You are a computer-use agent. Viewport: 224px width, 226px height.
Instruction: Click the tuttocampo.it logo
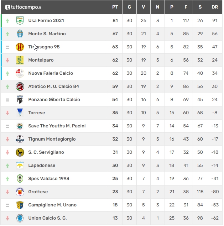pos(23,7)
